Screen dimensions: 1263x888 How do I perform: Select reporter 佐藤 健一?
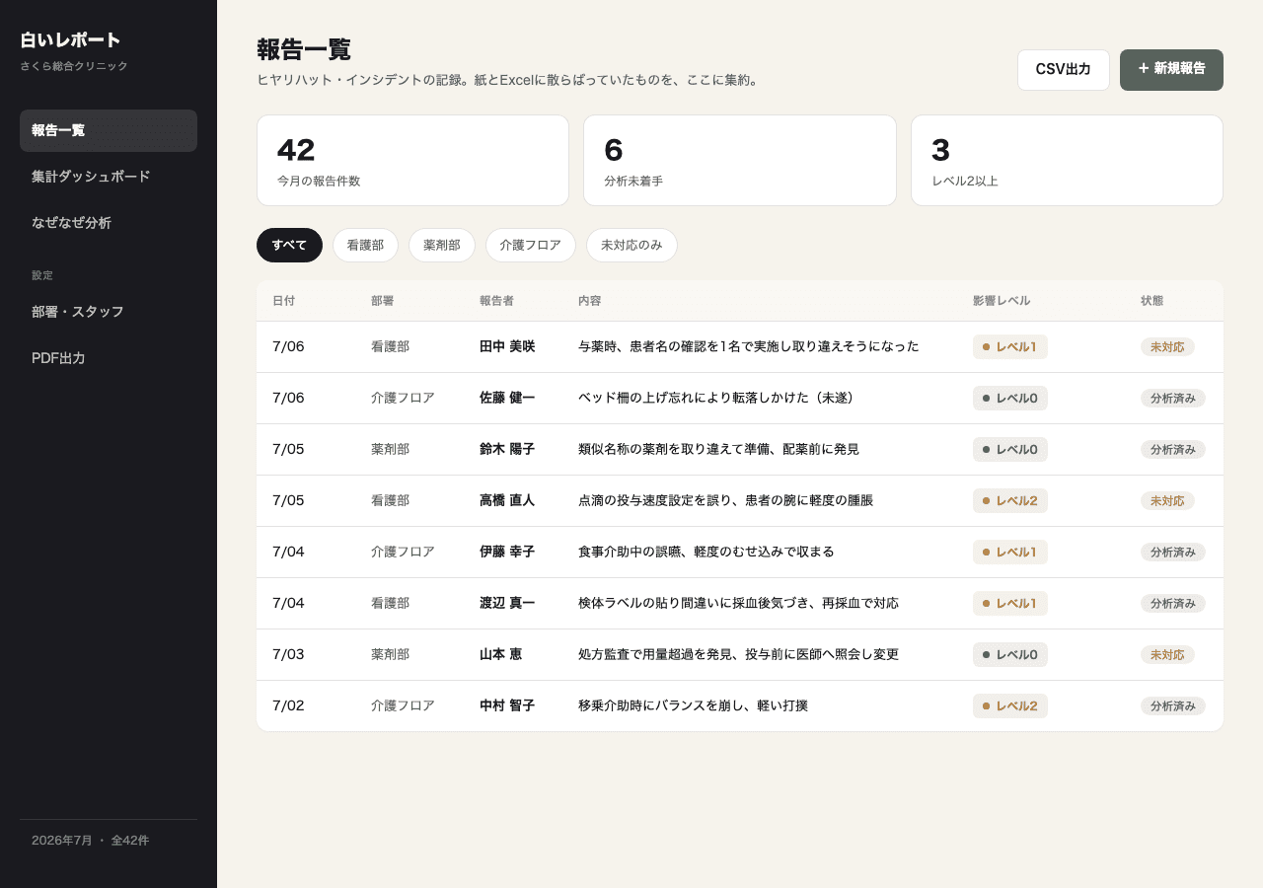coord(507,398)
